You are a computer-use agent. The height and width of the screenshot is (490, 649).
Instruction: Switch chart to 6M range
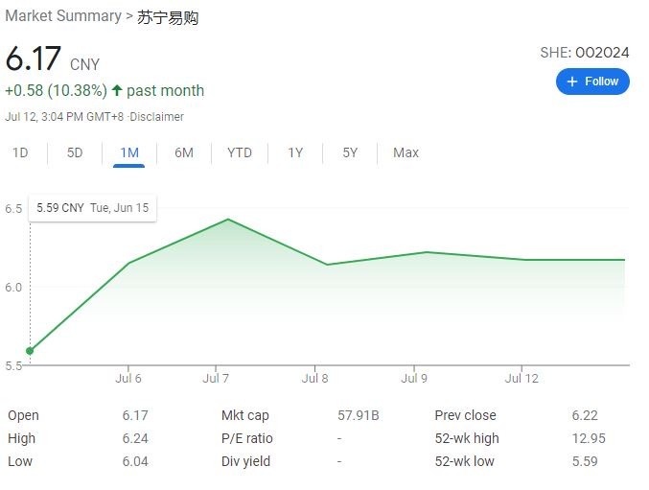(x=184, y=152)
